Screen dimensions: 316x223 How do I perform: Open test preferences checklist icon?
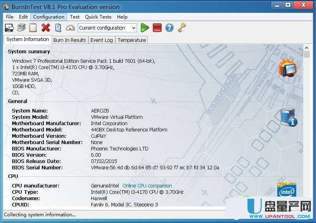click(x=58, y=28)
